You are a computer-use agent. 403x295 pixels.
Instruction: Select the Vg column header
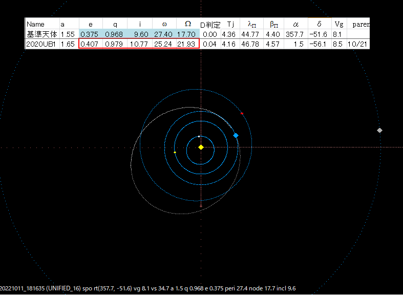[x=339, y=24]
